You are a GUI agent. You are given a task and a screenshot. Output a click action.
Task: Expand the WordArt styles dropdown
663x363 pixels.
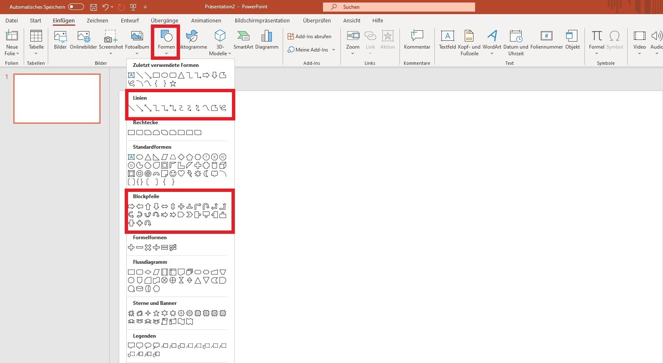(x=492, y=53)
